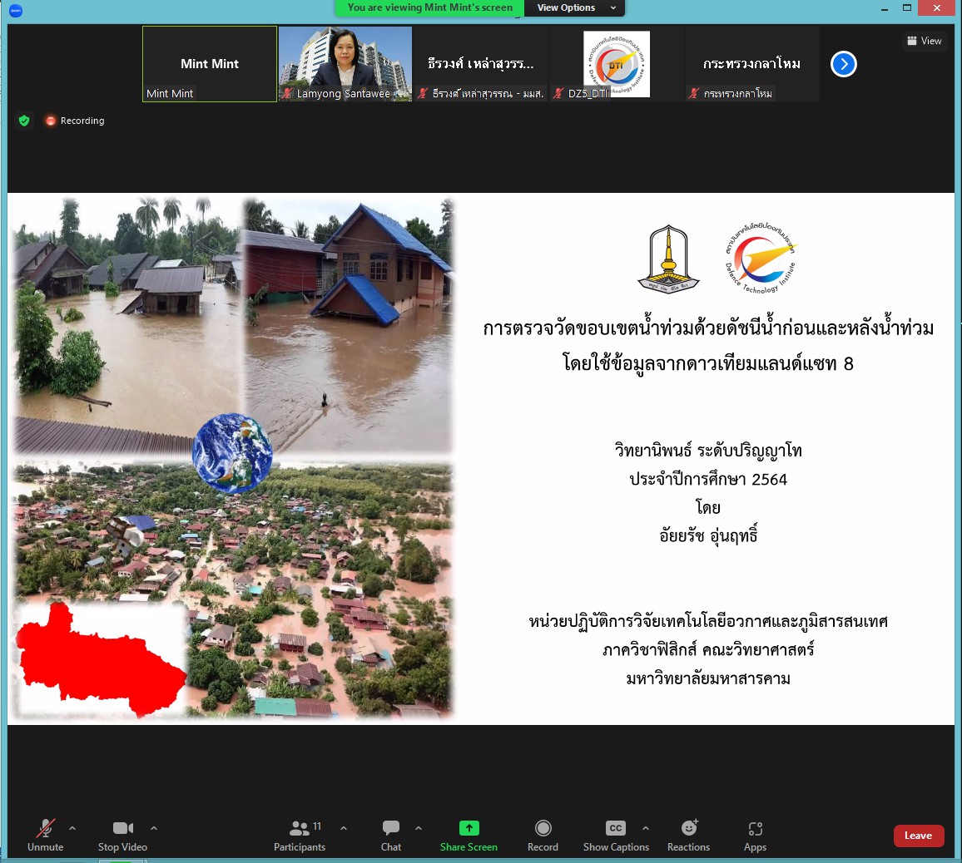Select the DZ5_DTI participant tile

[617, 64]
